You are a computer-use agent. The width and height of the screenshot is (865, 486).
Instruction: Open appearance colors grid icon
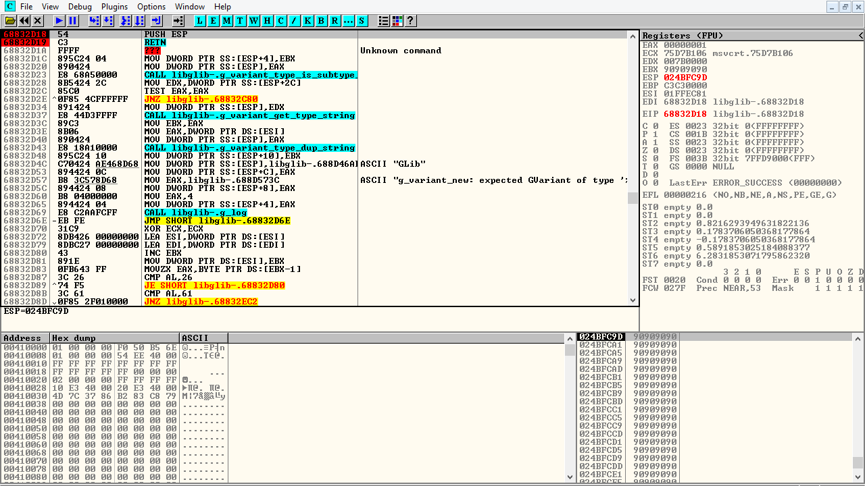tap(397, 21)
